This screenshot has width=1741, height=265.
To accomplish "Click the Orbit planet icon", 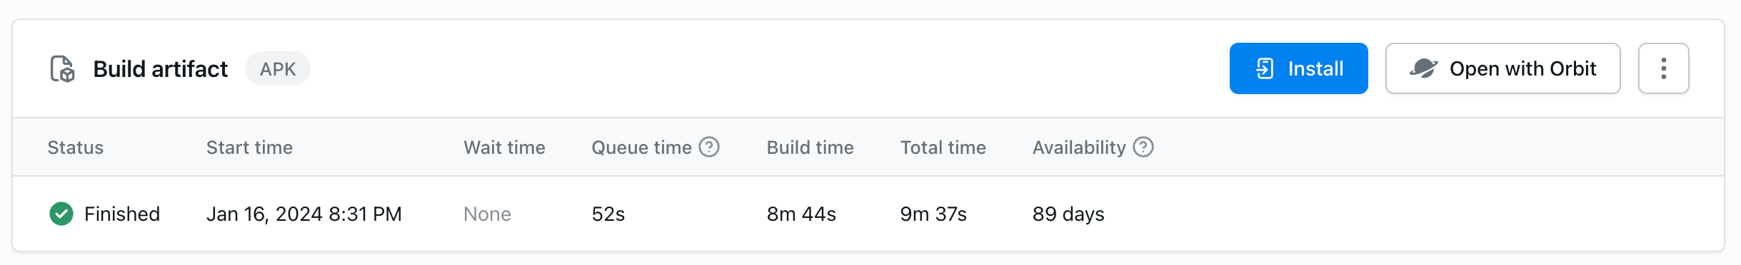I will pos(1423,68).
